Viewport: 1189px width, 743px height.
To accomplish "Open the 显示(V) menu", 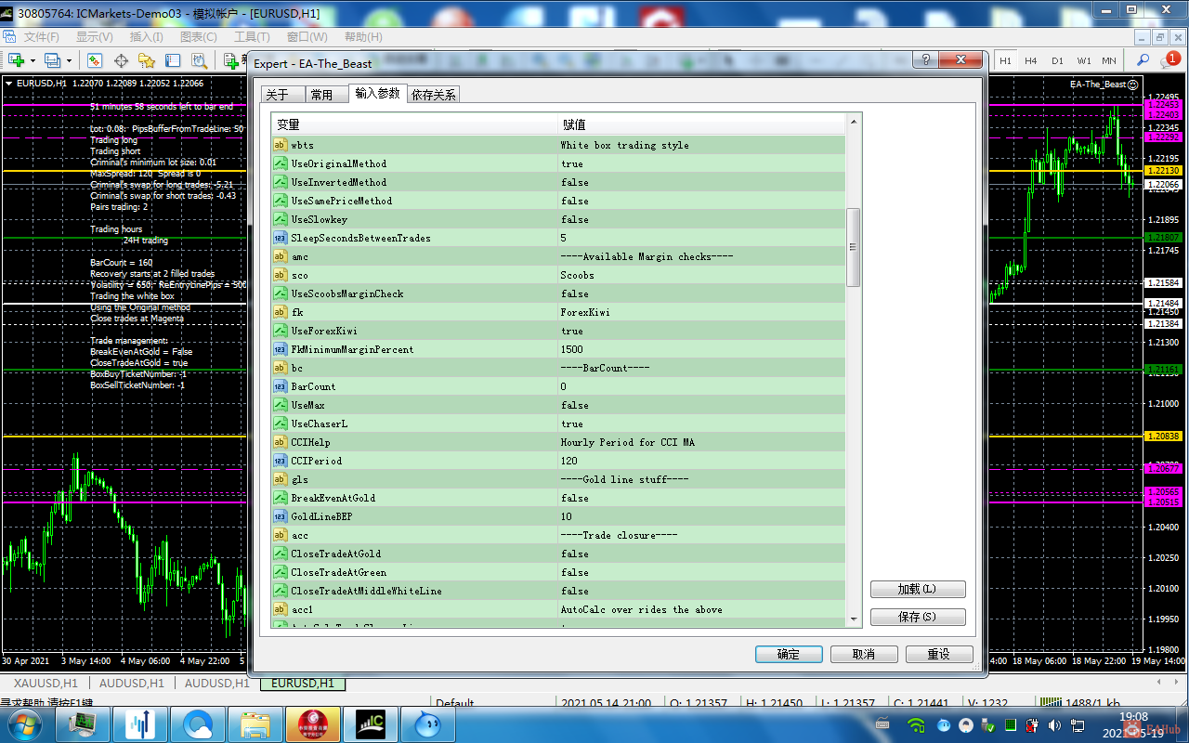I will pyautogui.click(x=94, y=37).
